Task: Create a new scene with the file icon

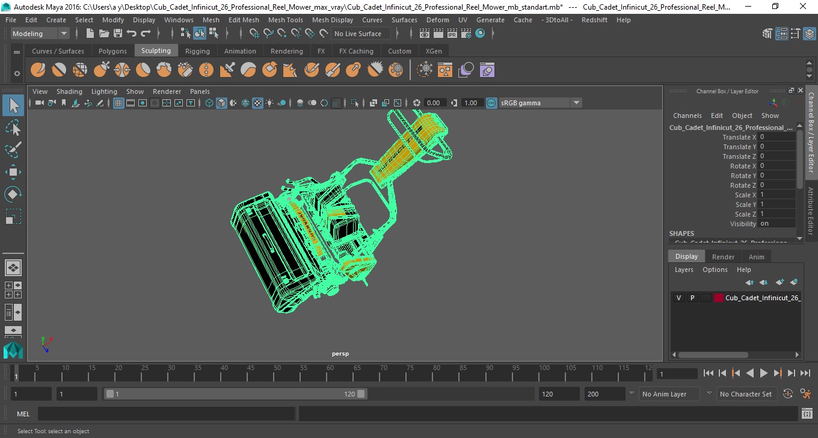Action: (90, 34)
